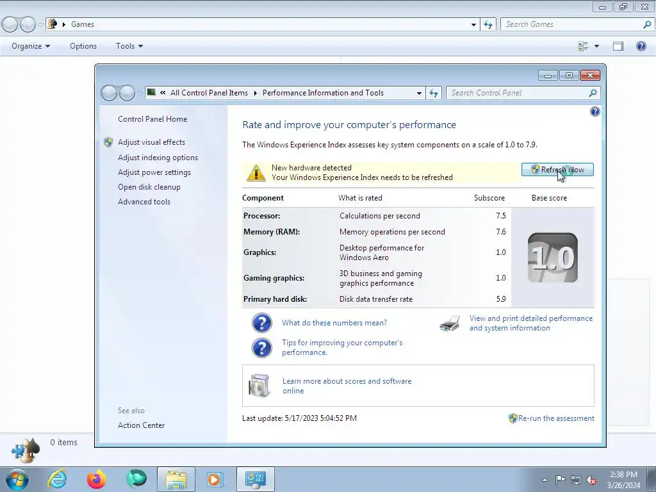Image resolution: width=656 pixels, height=492 pixels.
Task: Click Games window forward button
Action: (28, 24)
